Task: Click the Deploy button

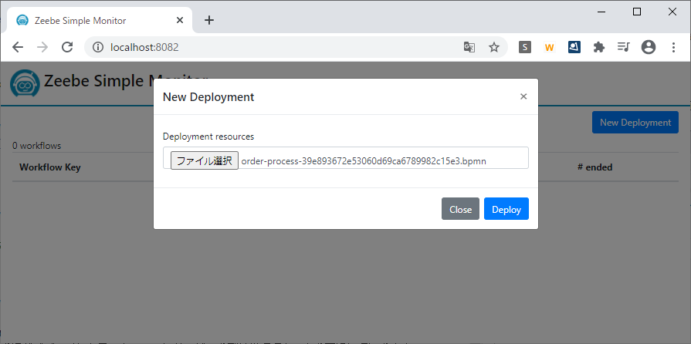Action: [506, 209]
